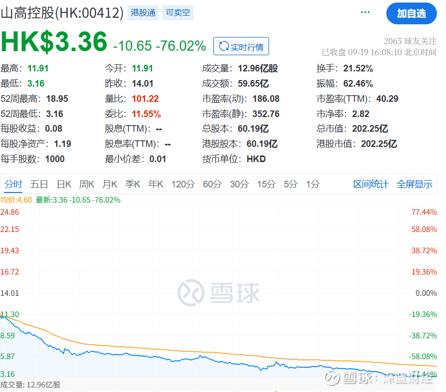Open the 月K chart tab
Image resolution: width=446 pixels, height=392 pixels.
110,184
